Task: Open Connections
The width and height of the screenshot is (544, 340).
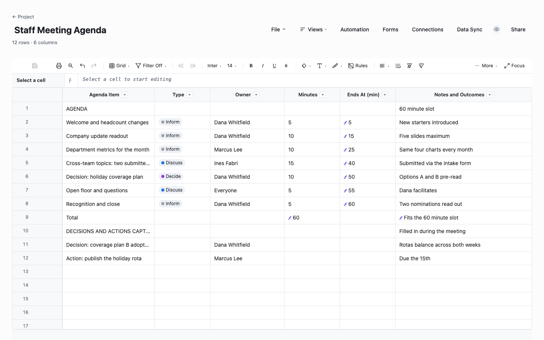Action: 428,29
